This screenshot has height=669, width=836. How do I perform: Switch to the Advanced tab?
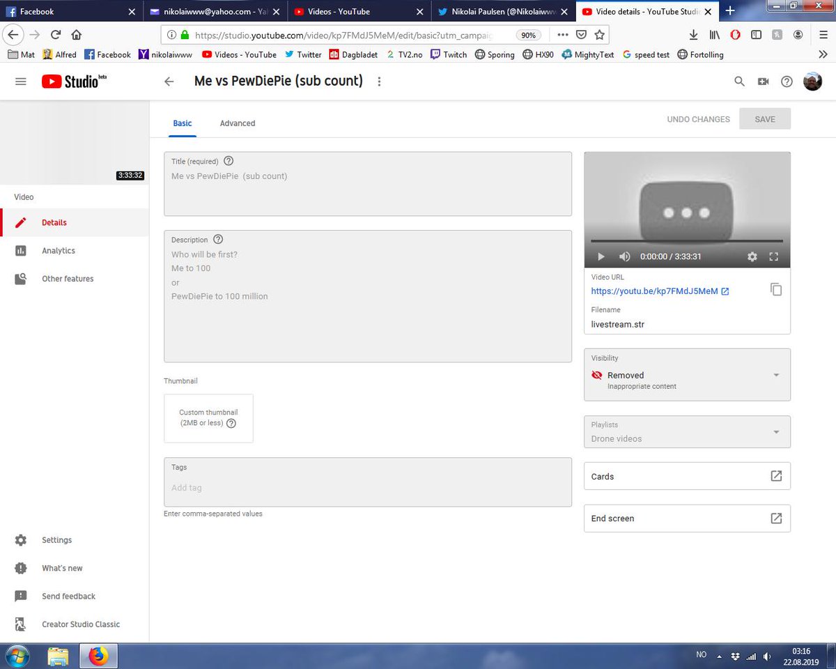(x=238, y=123)
